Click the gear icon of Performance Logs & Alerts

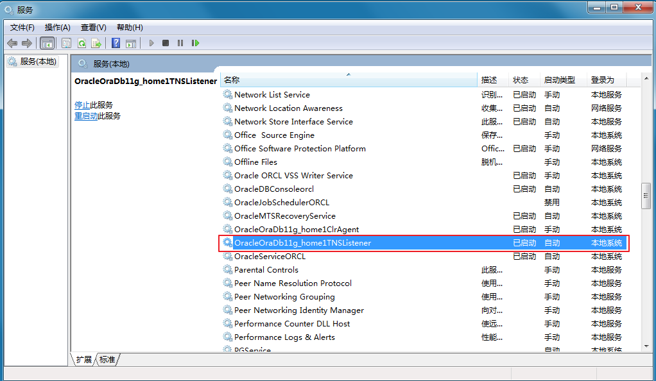228,337
